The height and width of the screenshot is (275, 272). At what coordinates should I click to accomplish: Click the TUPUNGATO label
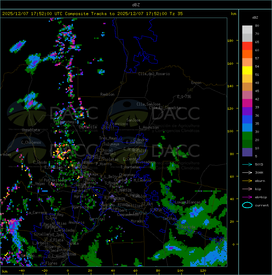[53, 227]
